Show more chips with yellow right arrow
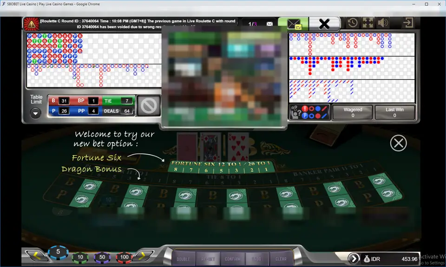446x267 pixels. [x=144, y=255]
